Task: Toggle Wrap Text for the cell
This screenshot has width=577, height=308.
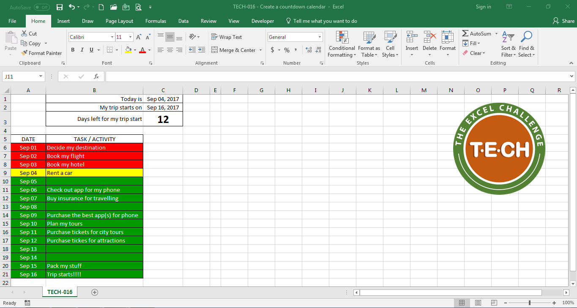Action: 227,37
